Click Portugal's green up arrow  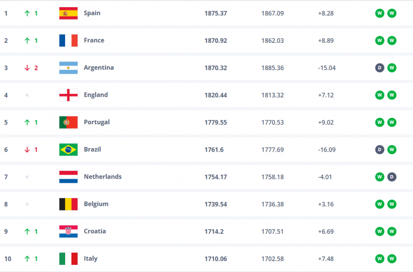pyautogui.click(x=27, y=122)
